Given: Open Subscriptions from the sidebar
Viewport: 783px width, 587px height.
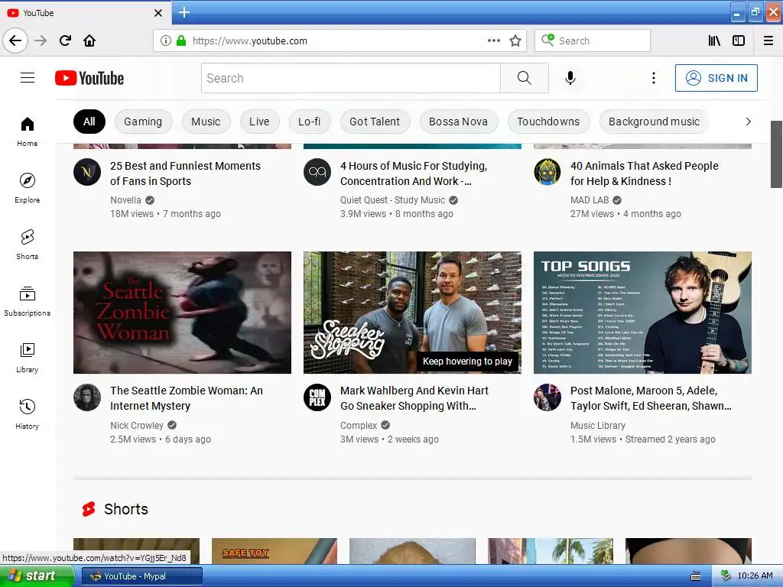Looking at the screenshot, I should (28, 300).
